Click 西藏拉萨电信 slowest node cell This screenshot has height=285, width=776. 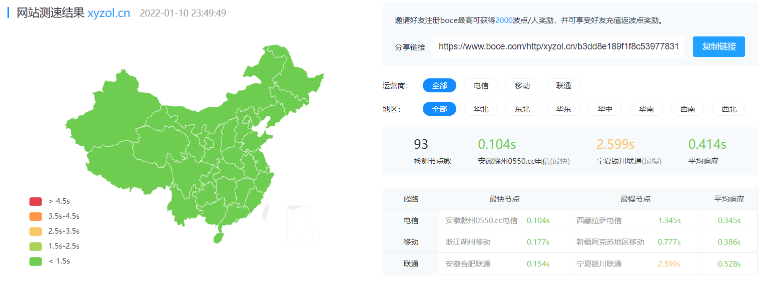coord(599,220)
